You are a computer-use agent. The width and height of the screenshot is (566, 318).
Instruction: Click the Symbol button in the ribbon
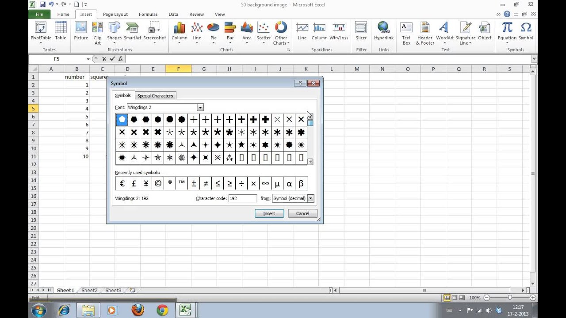[526, 31]
